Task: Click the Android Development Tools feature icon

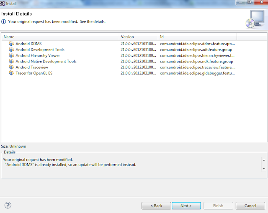Action: pyautogui.click(x=11, y=49)
